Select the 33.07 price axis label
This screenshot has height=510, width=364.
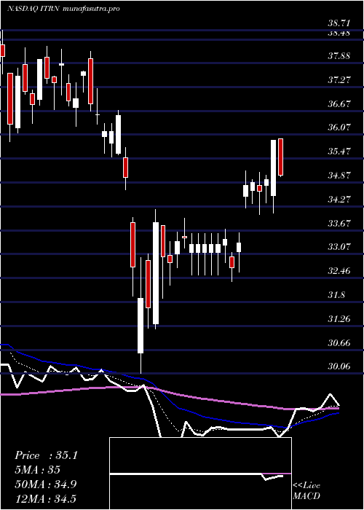pyautogui.click(x=339, y=246)
